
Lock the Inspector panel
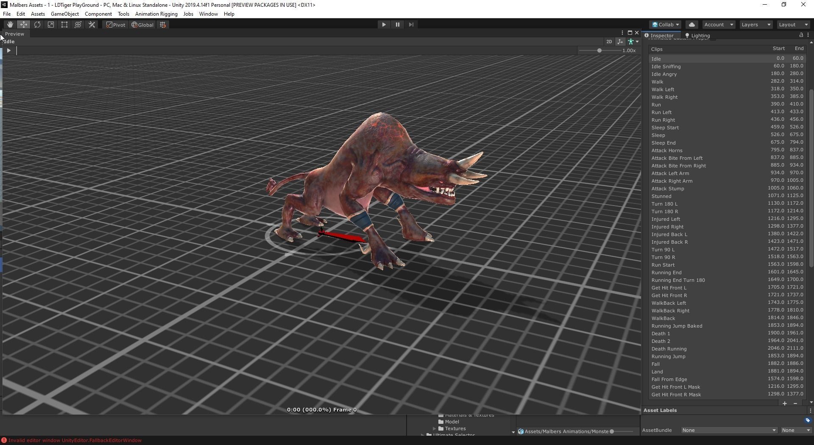[x=801, y=35]
